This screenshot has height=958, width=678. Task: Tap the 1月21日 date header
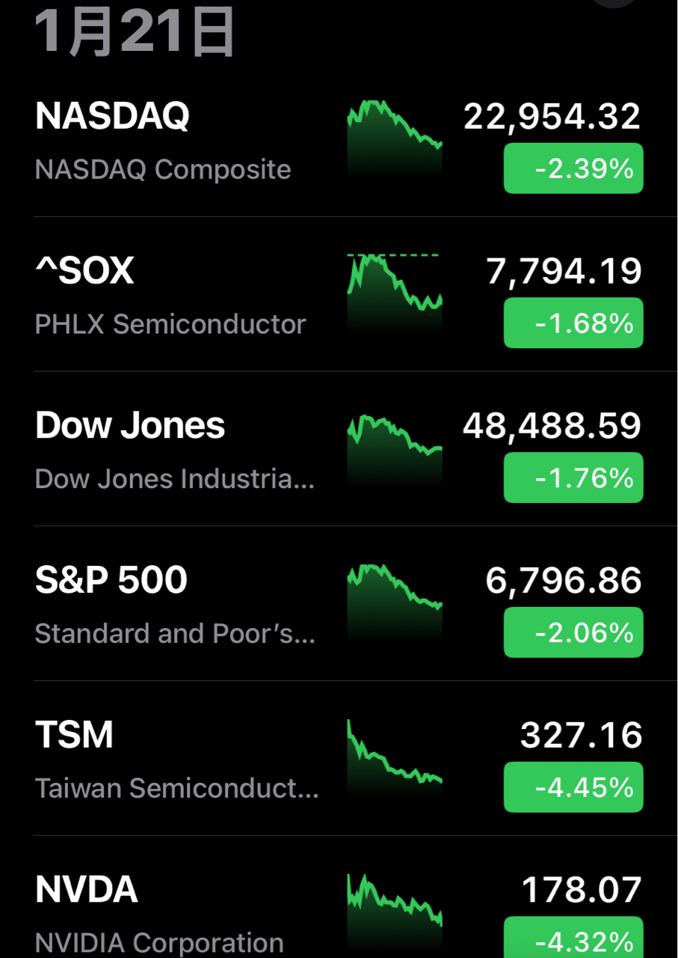pyautogui.click(x=135, y=34)
